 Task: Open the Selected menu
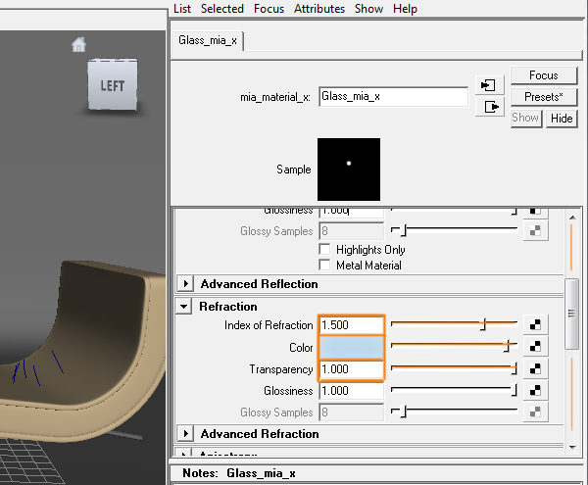coord(222,9)
